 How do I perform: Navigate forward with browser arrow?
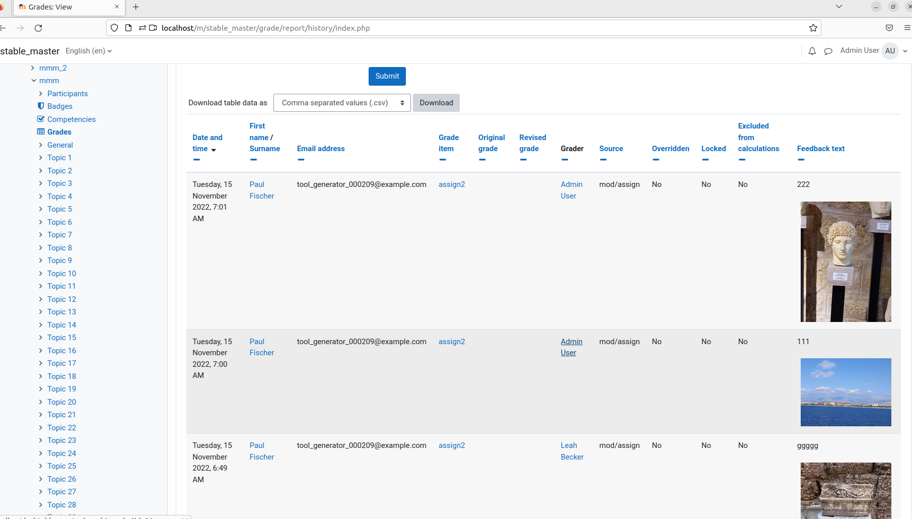pyautogui.click(x=20, y=28)
